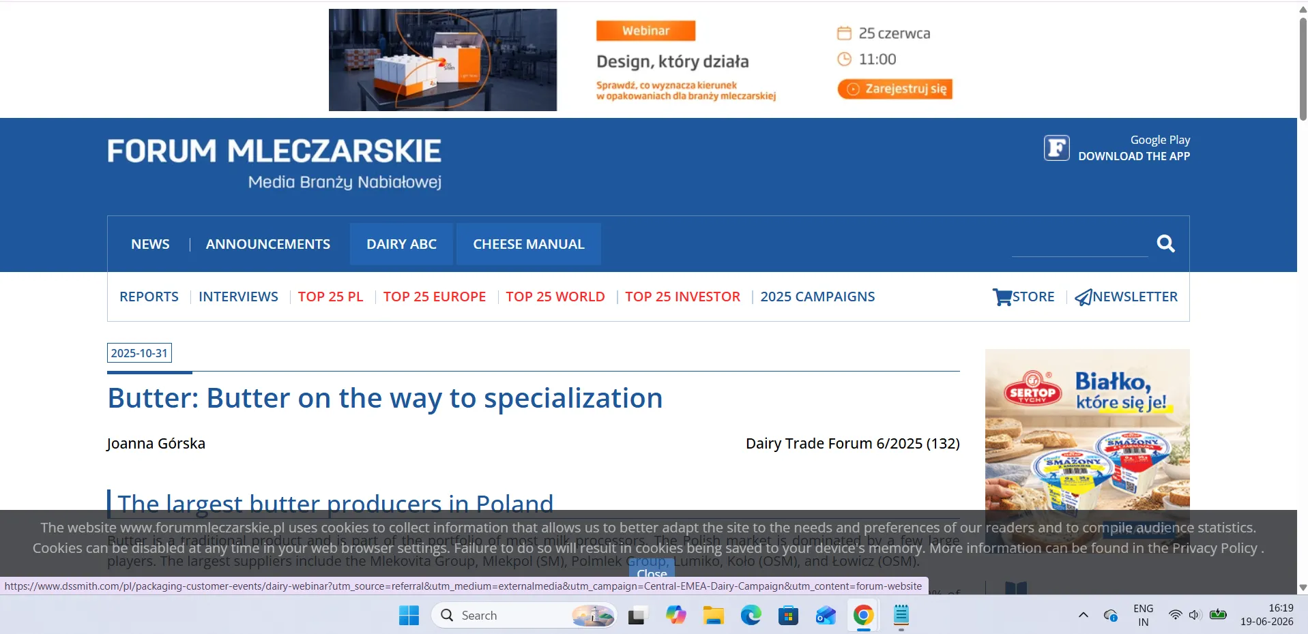The image size is (1308, 634).
Task: Open Microsoft Edge from the taskbar
Action: [x=751, y=616]
